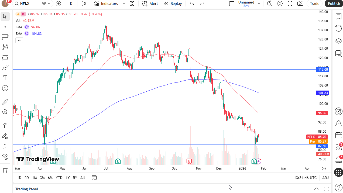Open the object tree layers panel
Viewport: 343px width, 193px height.
click(x=338, y=41)
